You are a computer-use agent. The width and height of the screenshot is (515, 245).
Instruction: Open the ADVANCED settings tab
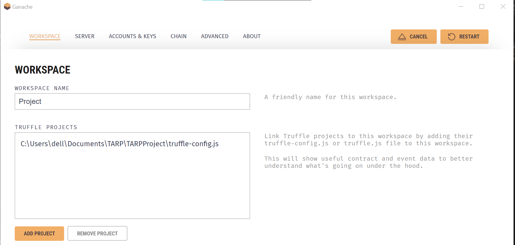[x=214, y=36]
